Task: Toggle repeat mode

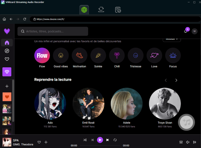Action: [115, 140]
